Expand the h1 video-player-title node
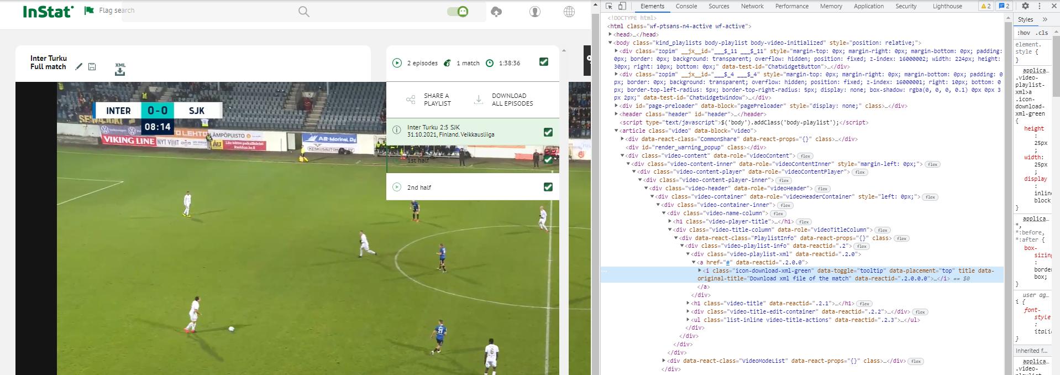The height and width of the screenshot is (375, 1060). 670,221
